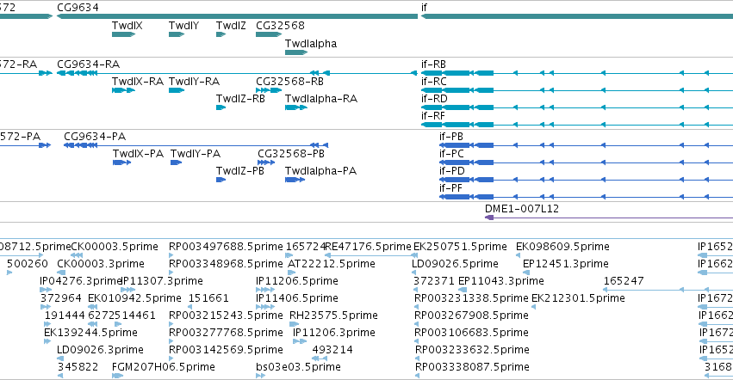Click the 151661 feature label

tap(208, 299)
